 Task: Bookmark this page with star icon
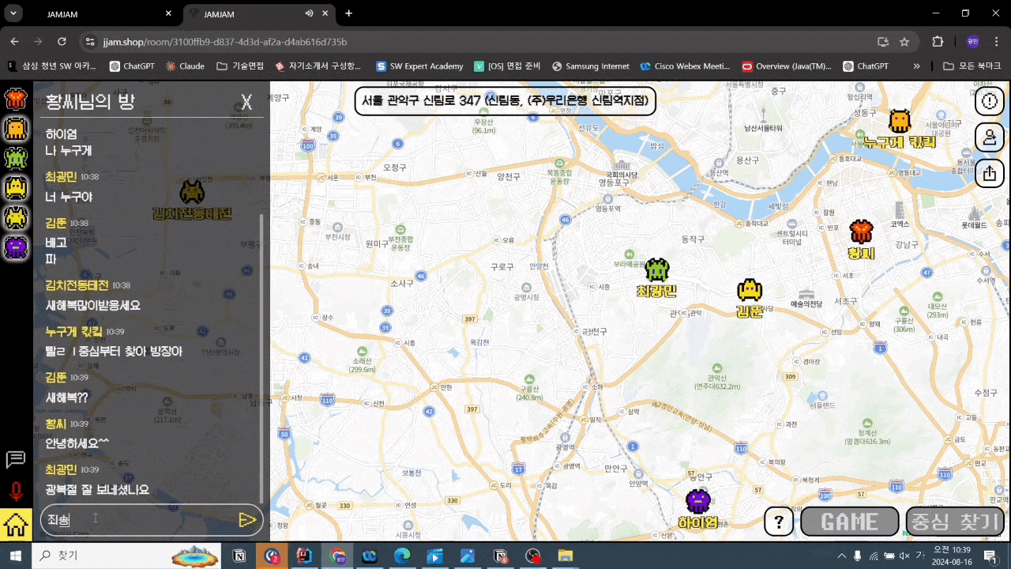(904, 41)
